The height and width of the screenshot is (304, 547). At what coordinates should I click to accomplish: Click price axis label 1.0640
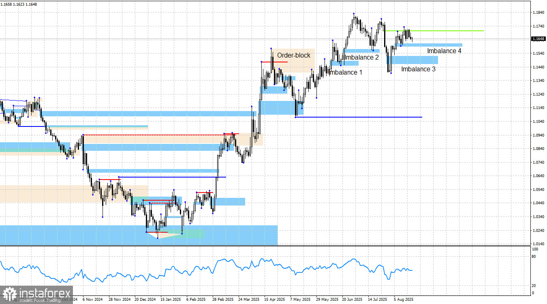(x=538, y=176)
